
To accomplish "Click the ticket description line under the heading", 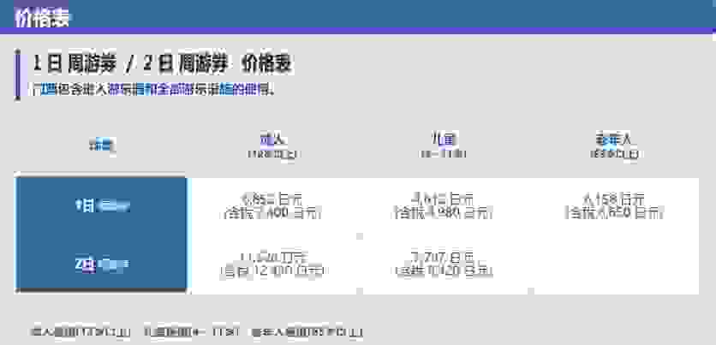I will click(153, 89).
